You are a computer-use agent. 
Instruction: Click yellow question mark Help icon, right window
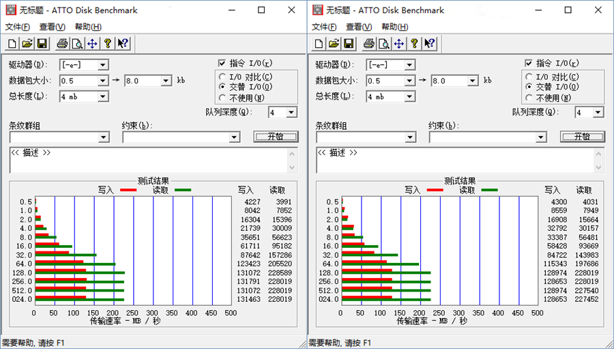click(414, 44)
